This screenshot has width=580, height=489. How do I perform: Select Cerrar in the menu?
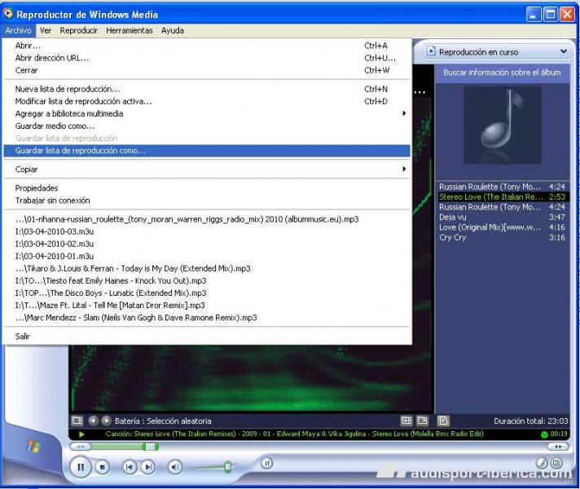pyautogui.click(x=207, y=70)
